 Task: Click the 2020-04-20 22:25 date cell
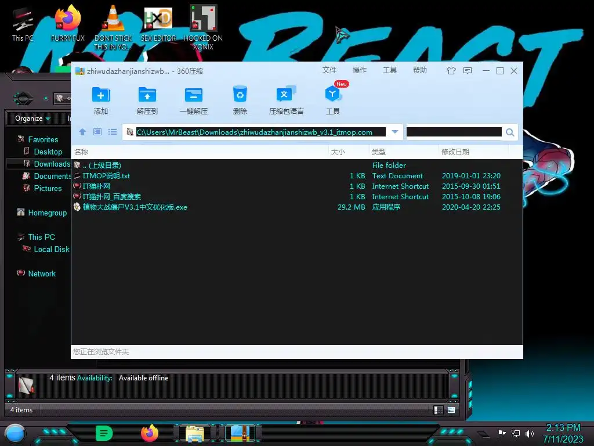[x=471, y=207]
